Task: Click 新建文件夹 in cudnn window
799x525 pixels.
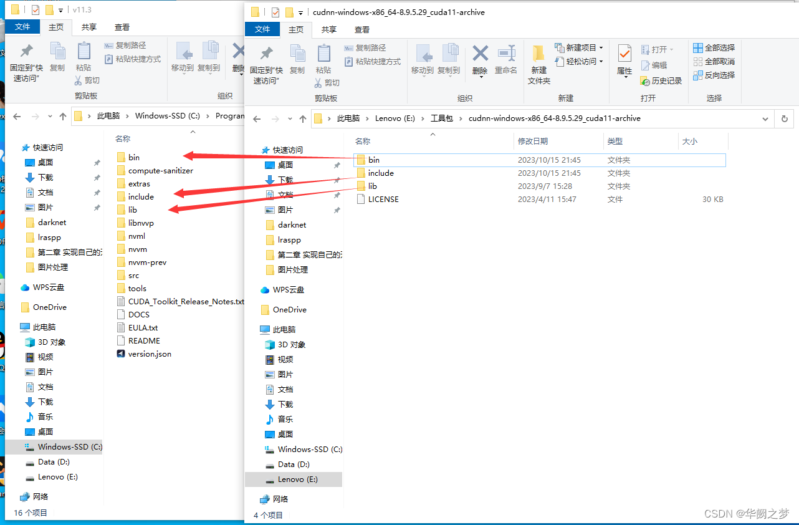Action: tap(539, 64)
